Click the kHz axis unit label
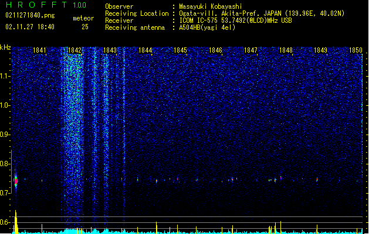Screen dimensions: 369x234 tap(5, 47)
